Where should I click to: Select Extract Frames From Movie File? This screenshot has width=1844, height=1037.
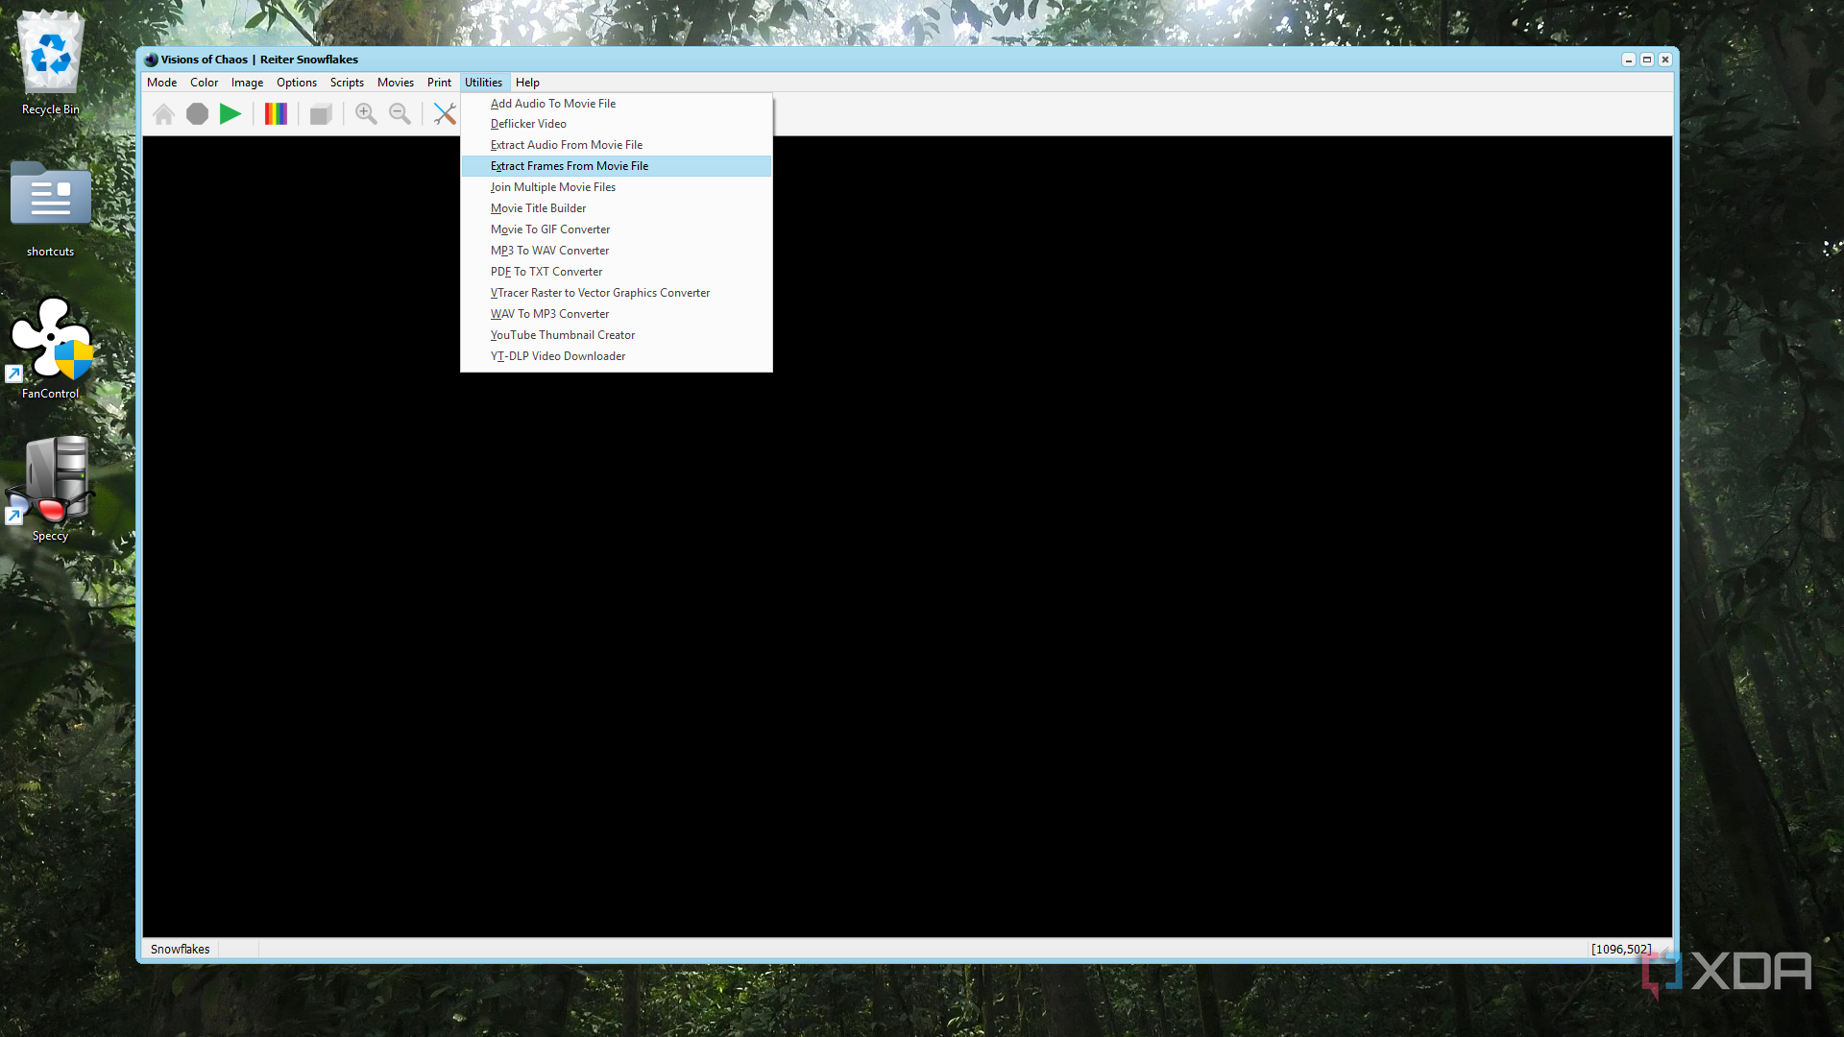tap(617, 166)
